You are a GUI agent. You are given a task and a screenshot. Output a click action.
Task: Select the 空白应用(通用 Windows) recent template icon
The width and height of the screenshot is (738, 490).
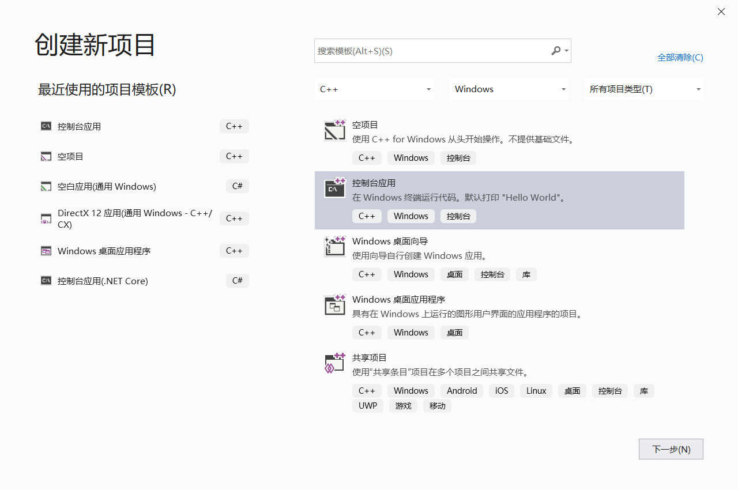[x=46, y=186]
